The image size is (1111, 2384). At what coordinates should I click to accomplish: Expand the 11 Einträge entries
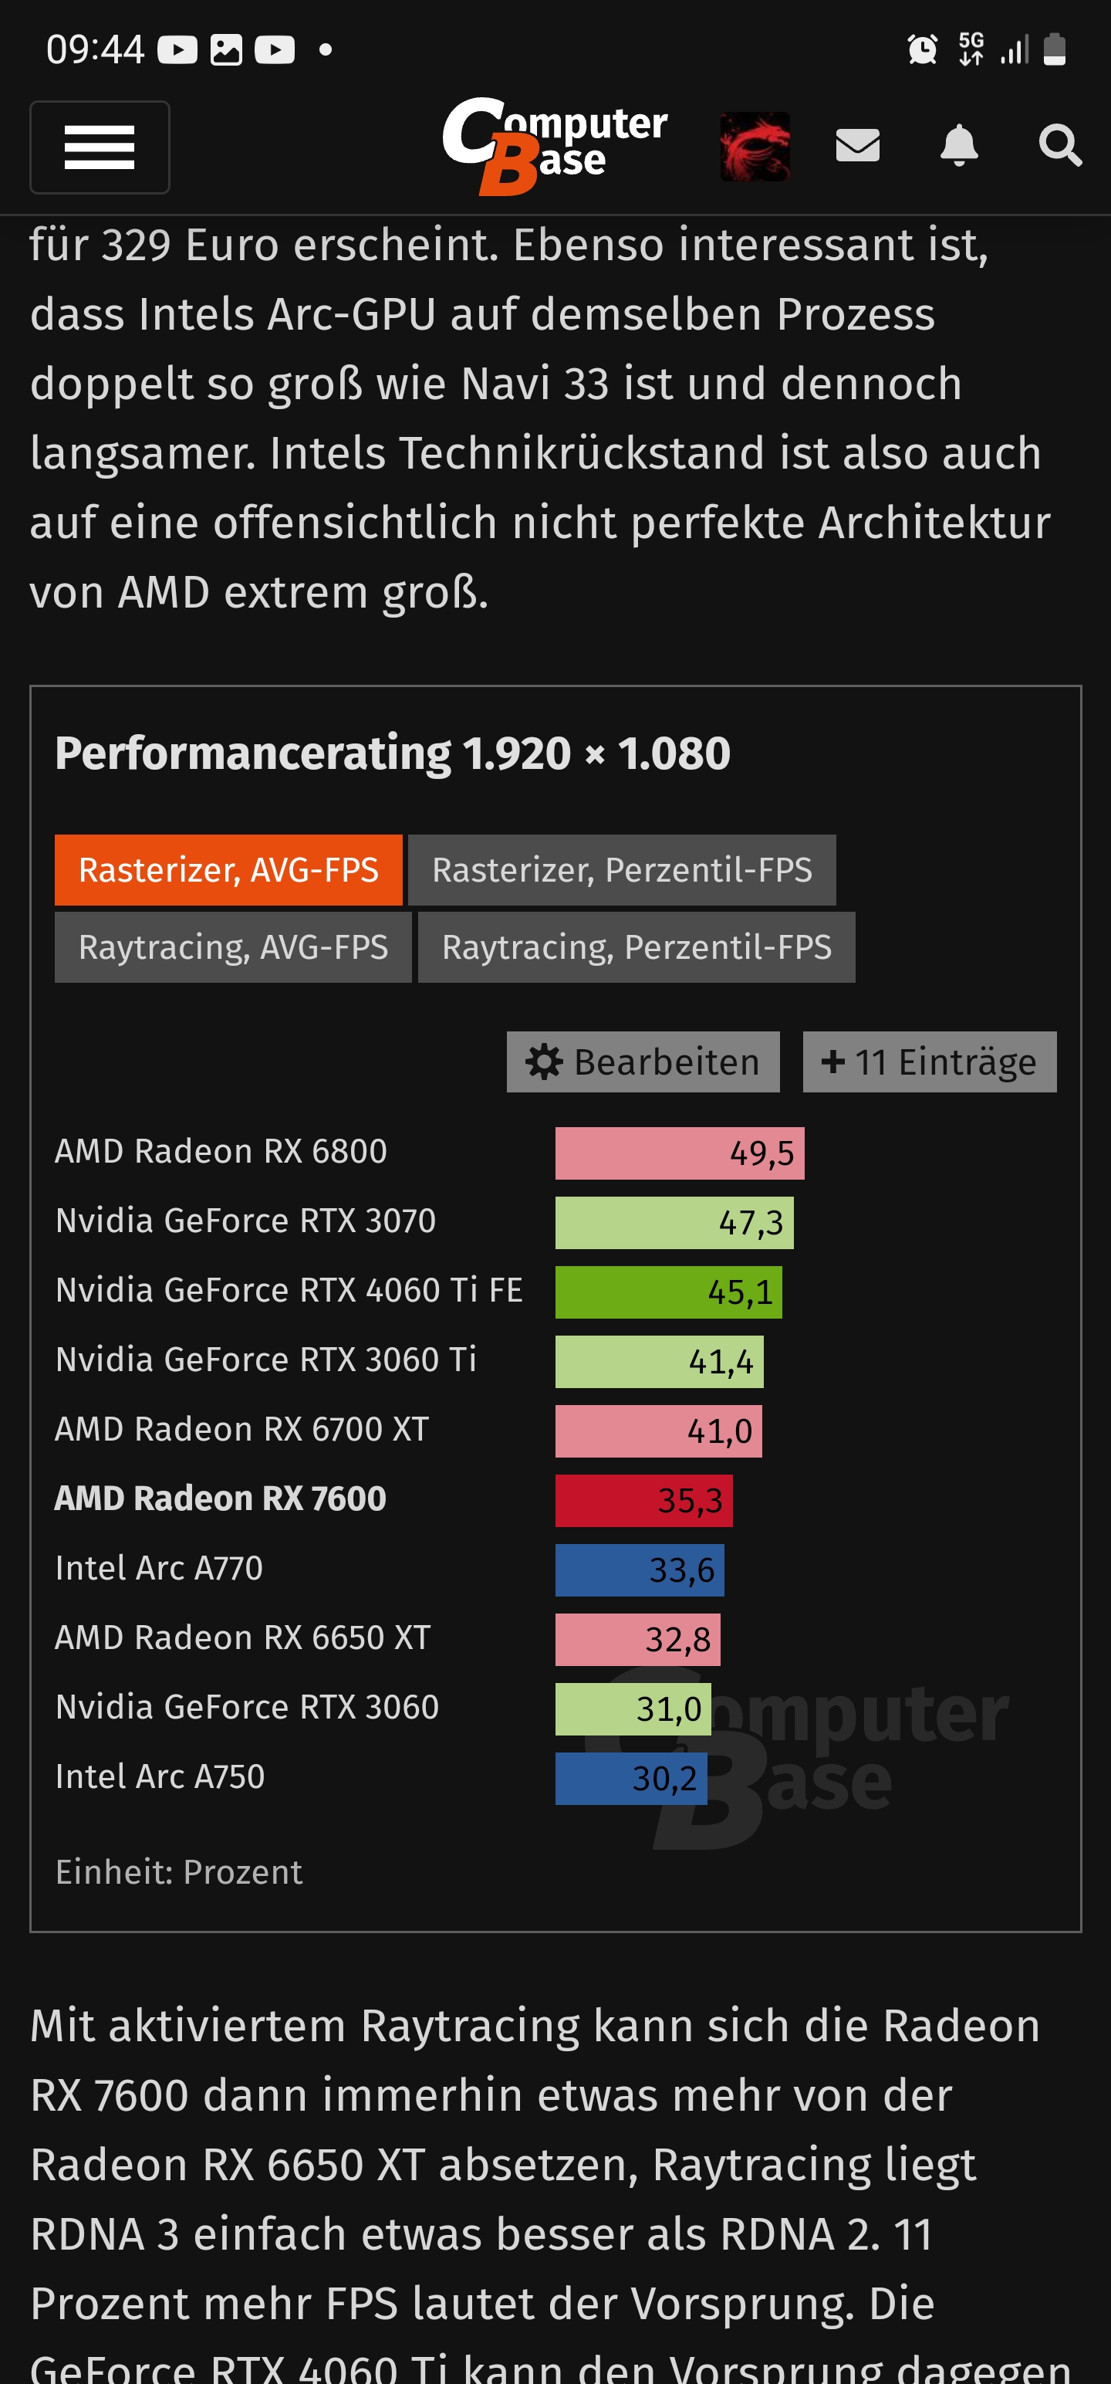click(x=930, y=1062)
